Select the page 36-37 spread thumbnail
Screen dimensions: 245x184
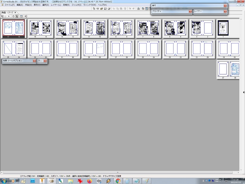(228, 70)
